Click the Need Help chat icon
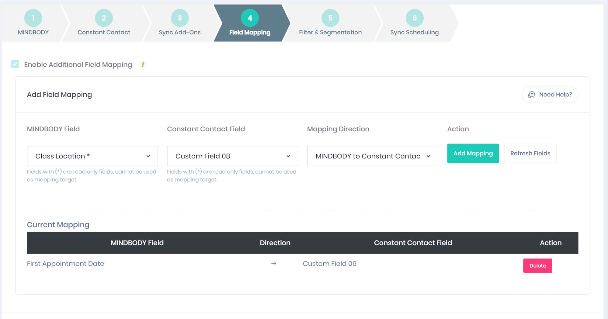The height and width of the screenshot is (319, 608). [531, 95]
